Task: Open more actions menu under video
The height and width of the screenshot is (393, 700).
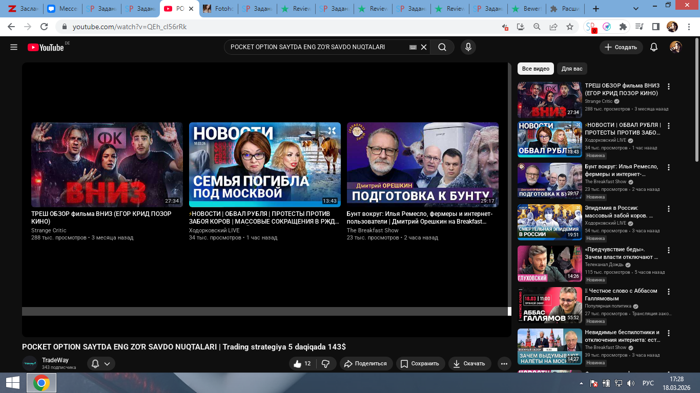Action: tap(504, 364)
